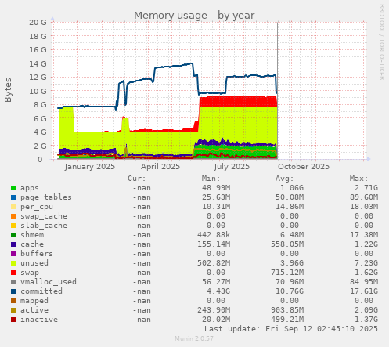The width and height of the screenshot is (389, 347).
Task: Click the page_tables blue color swatch
Action: [13, 197]
